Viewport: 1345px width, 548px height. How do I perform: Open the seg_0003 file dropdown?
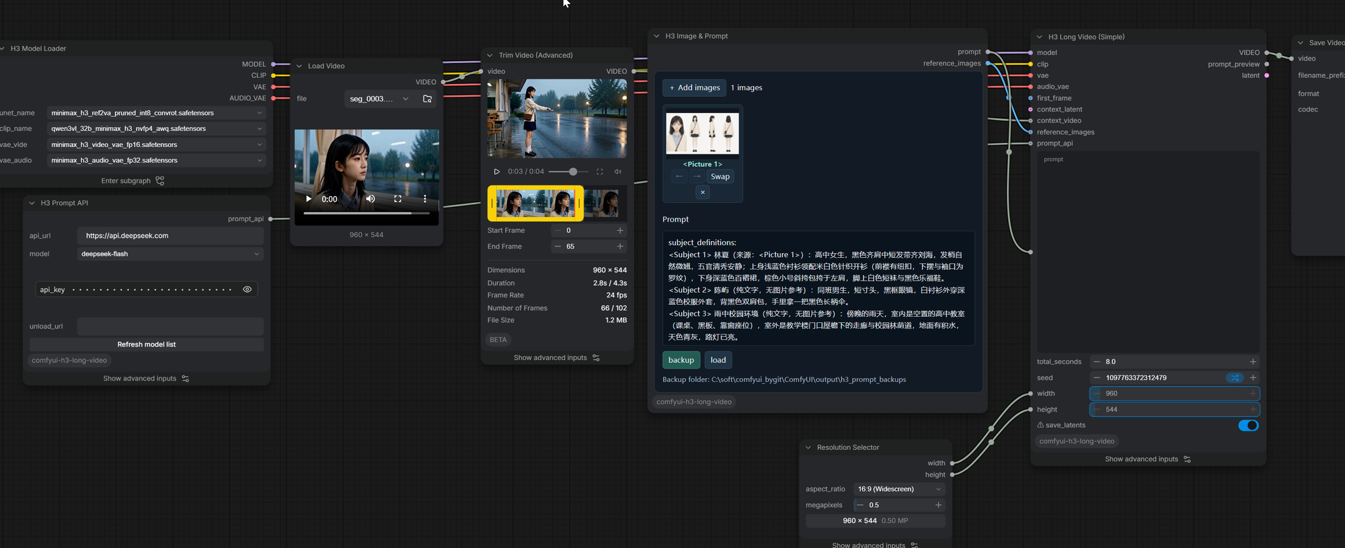pyautogui.click(x=379, y=99)
